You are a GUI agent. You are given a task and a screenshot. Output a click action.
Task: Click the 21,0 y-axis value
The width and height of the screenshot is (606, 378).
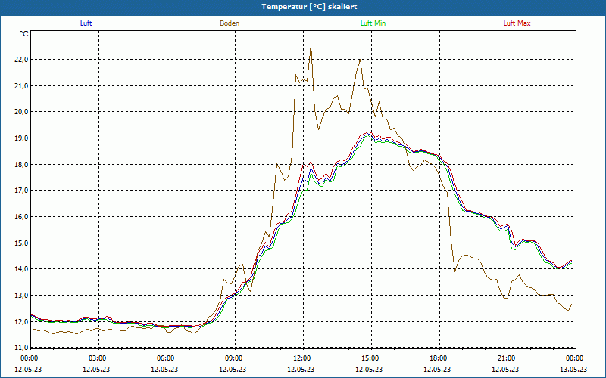[x=21, y=85]
